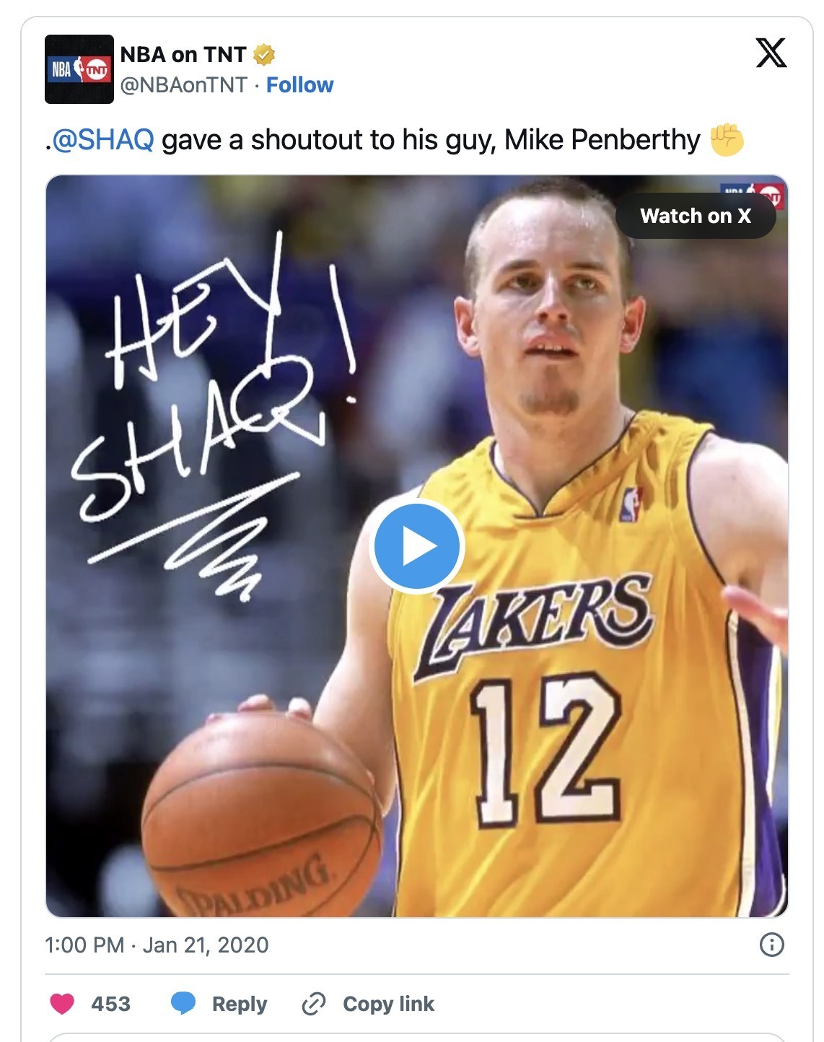Open the NBA on TNT profile avatar

pos(79,69)
